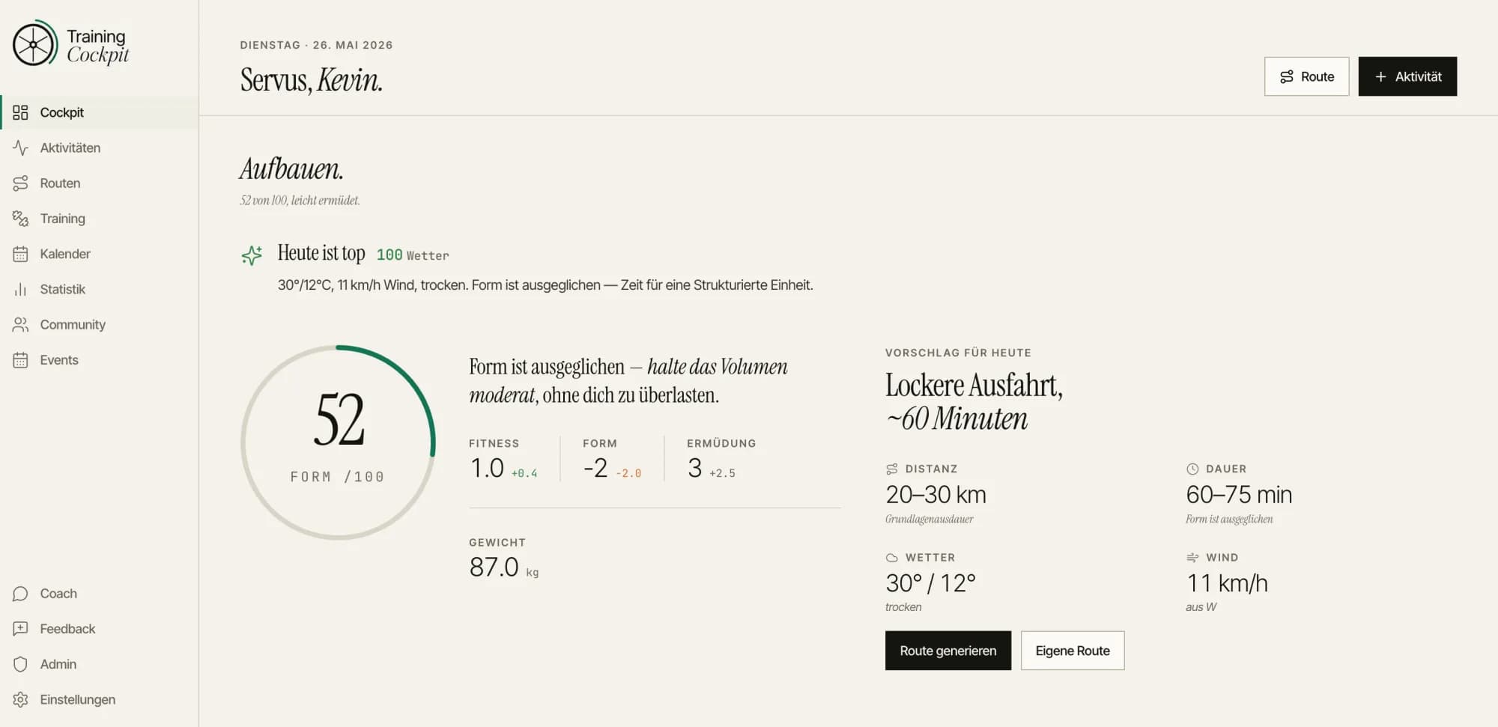Click the -2.0 form change value
Viewport: 1498px width, 727px height.
628,473
